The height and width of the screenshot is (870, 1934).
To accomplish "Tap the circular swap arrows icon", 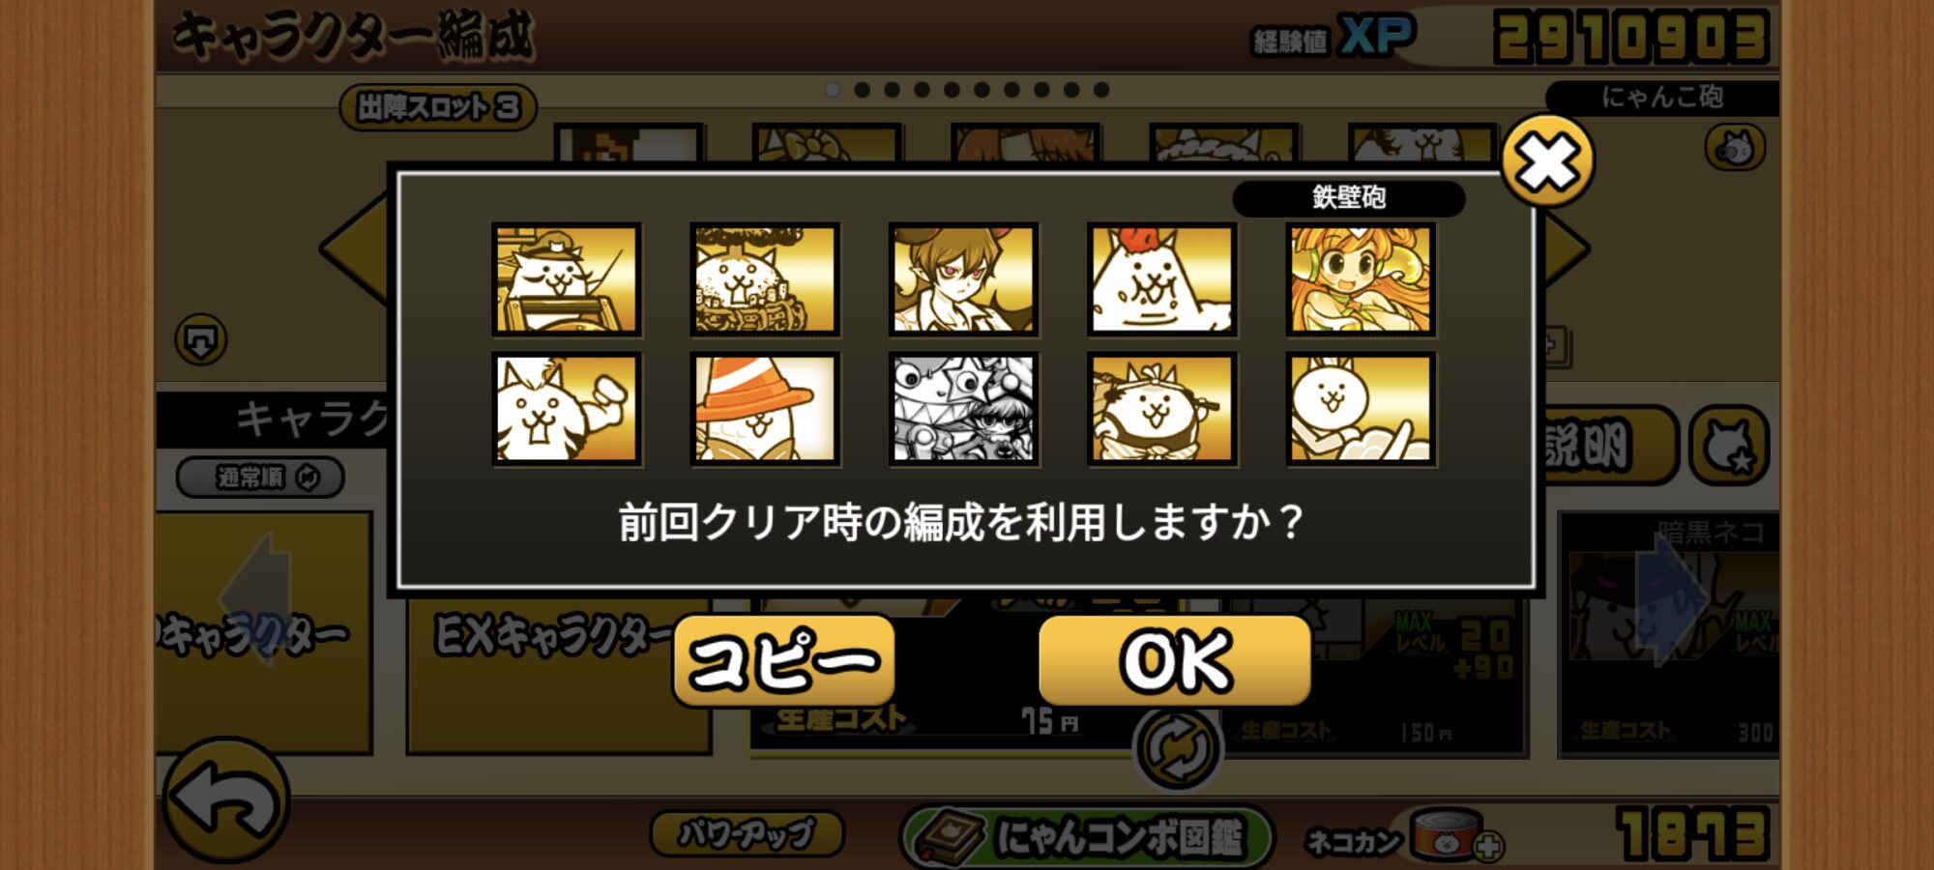I will point(1177,749).
